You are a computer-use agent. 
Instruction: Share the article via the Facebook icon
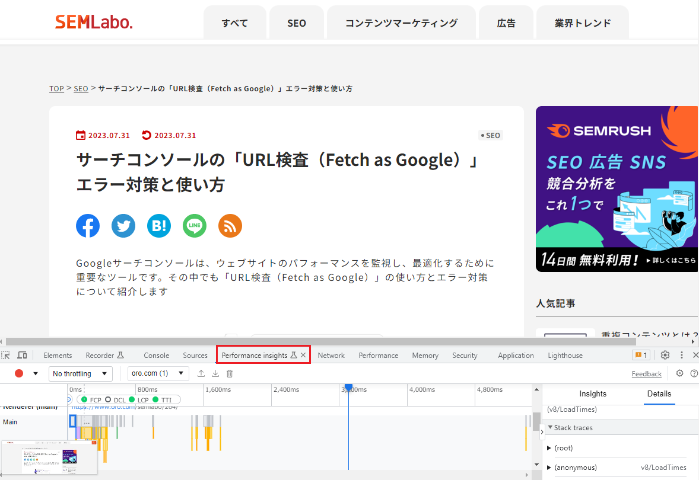tap(88, 226)
